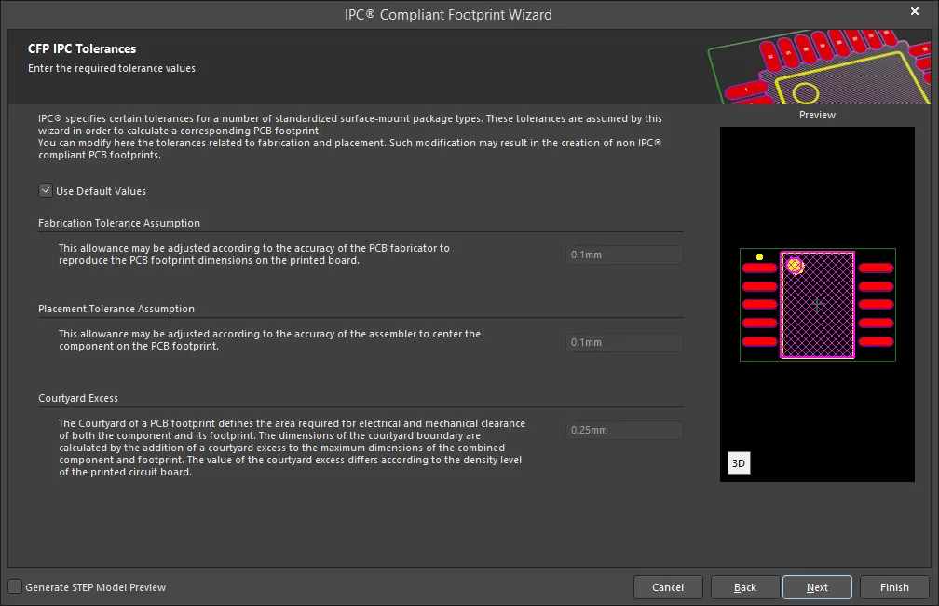This screenshot has width=939, height=606.
Task: Click the footprint banner illustration at top right
Action: tap(819, 67)
